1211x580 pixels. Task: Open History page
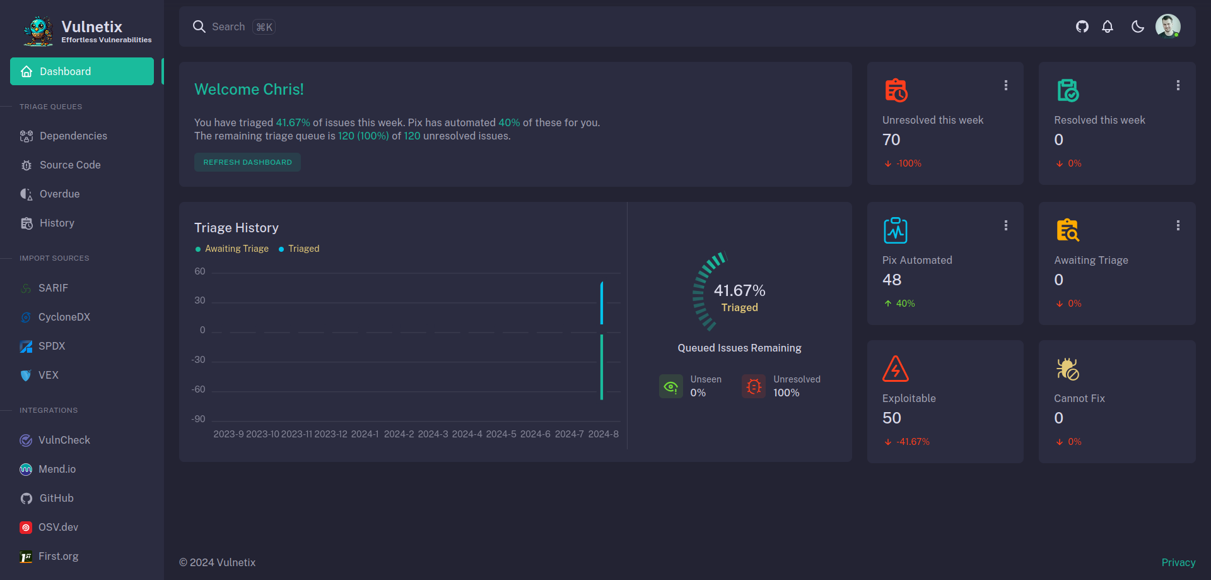tap(82, 223)
